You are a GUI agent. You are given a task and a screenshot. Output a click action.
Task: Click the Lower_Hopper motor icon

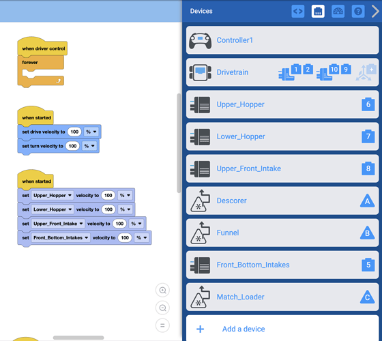(200, 137)
